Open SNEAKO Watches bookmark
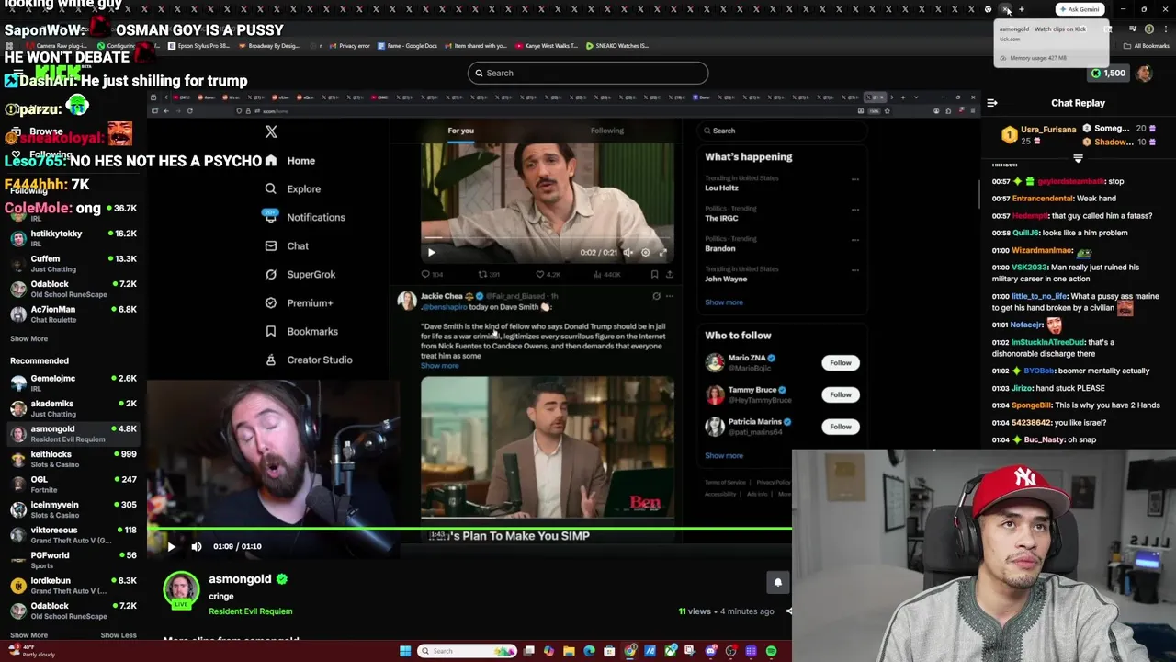The image size is (1176, 662). [x=616, y=46]
